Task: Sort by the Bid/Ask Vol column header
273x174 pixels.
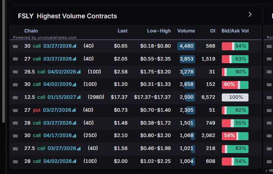Action: [235, 31]
